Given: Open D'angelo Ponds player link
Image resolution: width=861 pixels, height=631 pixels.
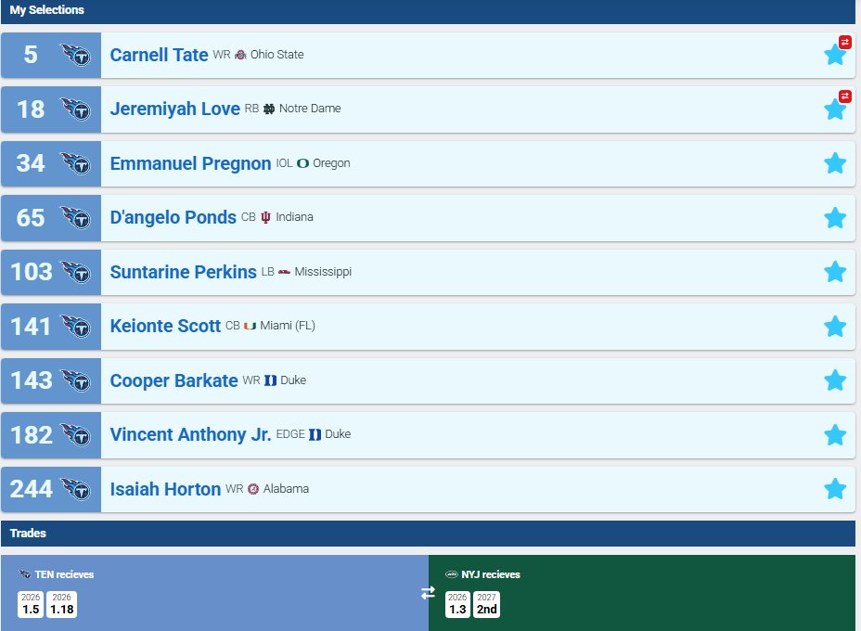Looking at the screenshot, I should pos(173,217).
